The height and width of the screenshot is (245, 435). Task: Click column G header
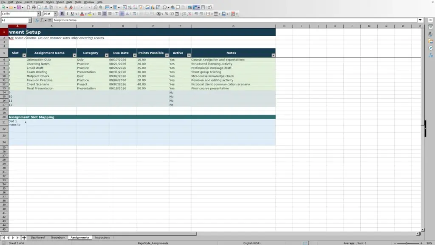pos(233,26)
